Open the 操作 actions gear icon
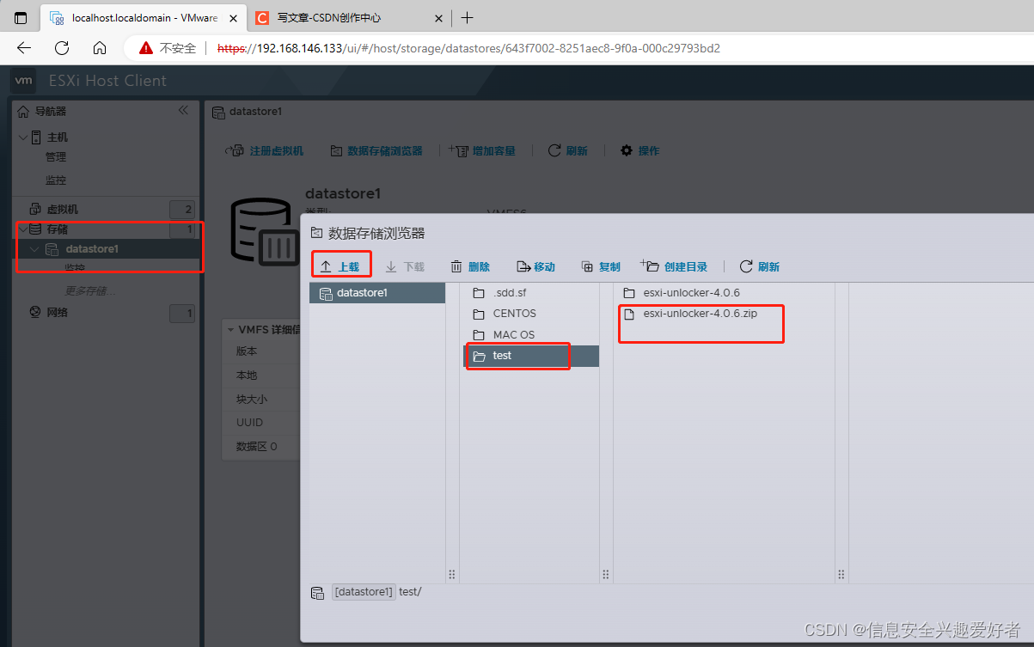 [x=626, y=150]
